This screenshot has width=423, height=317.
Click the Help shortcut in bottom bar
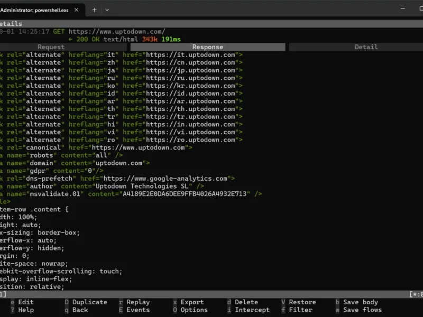coord(25,310)
